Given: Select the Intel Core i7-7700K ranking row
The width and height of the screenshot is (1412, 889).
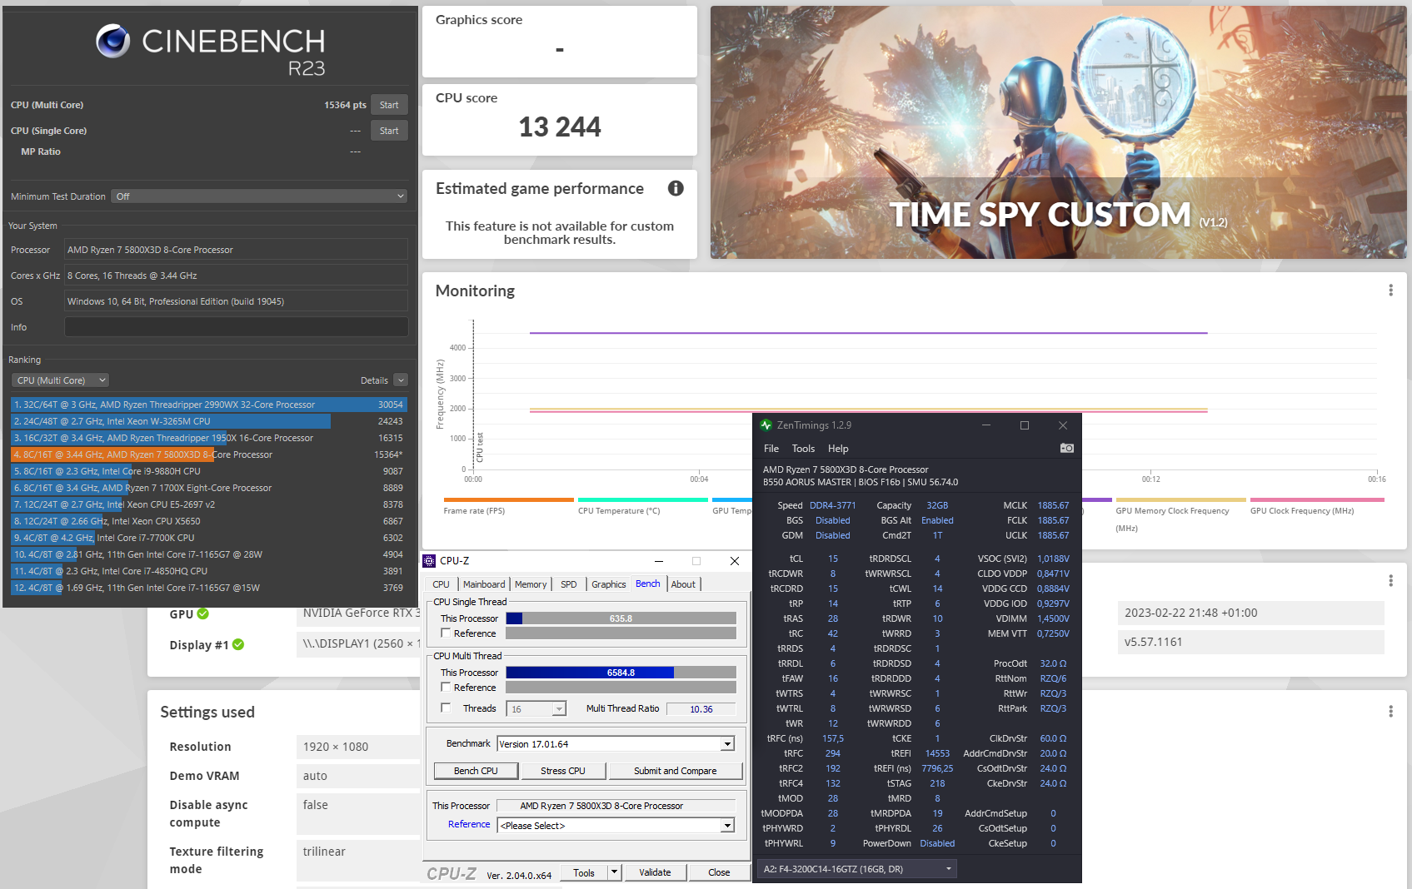Looking at the screenshot, I should click(x=209, y=538).
